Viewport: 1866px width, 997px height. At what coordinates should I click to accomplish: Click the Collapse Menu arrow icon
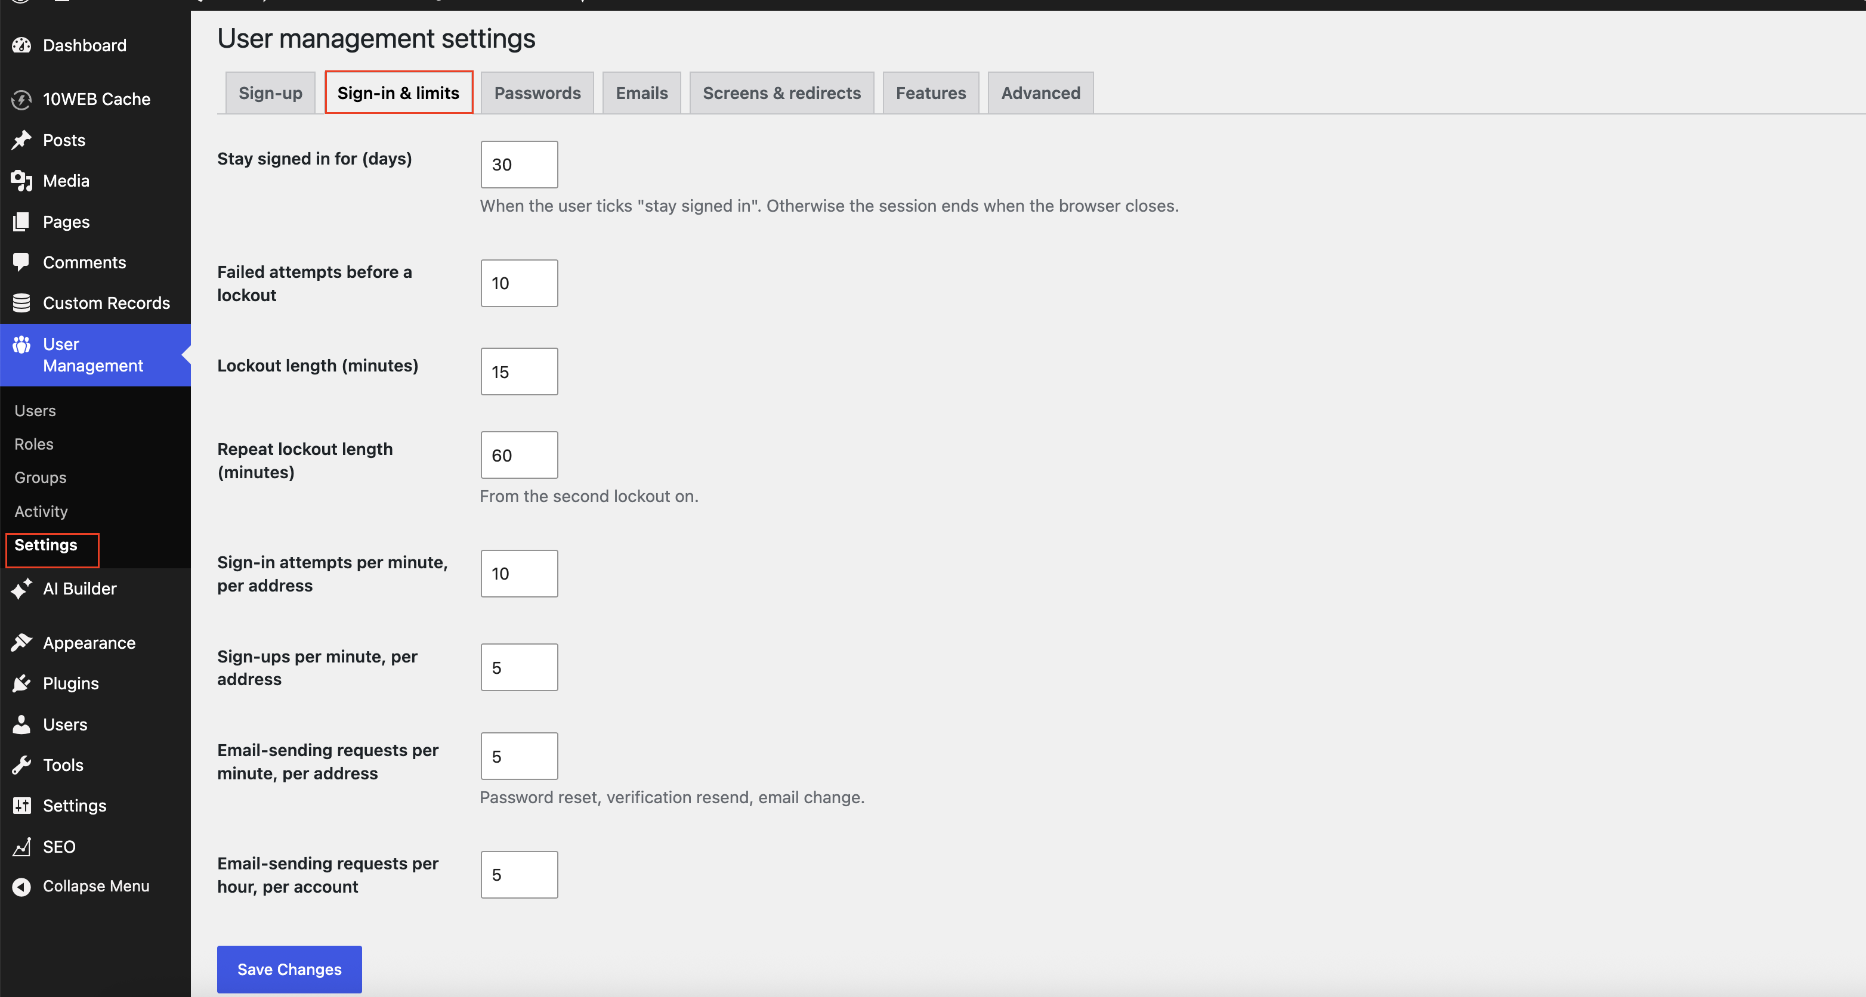point(21,886)
